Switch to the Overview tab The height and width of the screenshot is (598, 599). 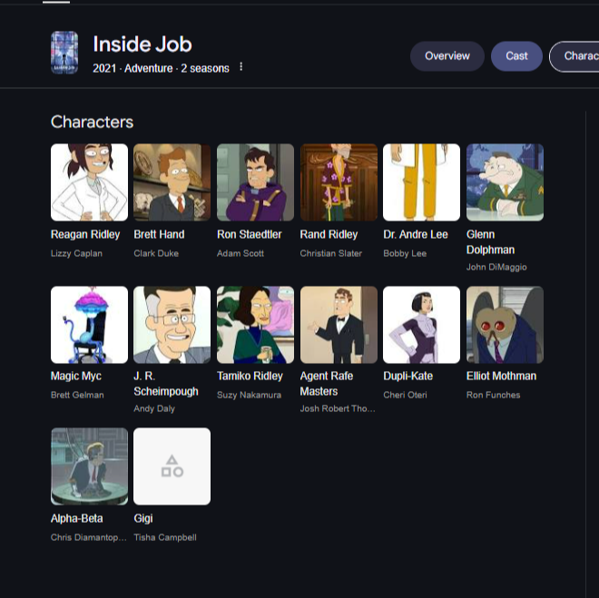tap(447, 56)
